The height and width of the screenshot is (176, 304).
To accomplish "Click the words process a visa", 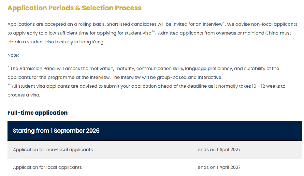I will (24, 95).
